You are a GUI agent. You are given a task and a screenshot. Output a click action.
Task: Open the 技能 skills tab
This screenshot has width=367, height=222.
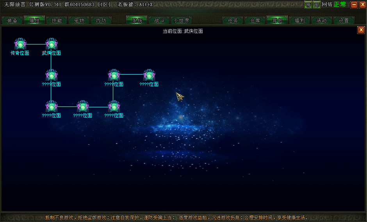click(57, 20)
